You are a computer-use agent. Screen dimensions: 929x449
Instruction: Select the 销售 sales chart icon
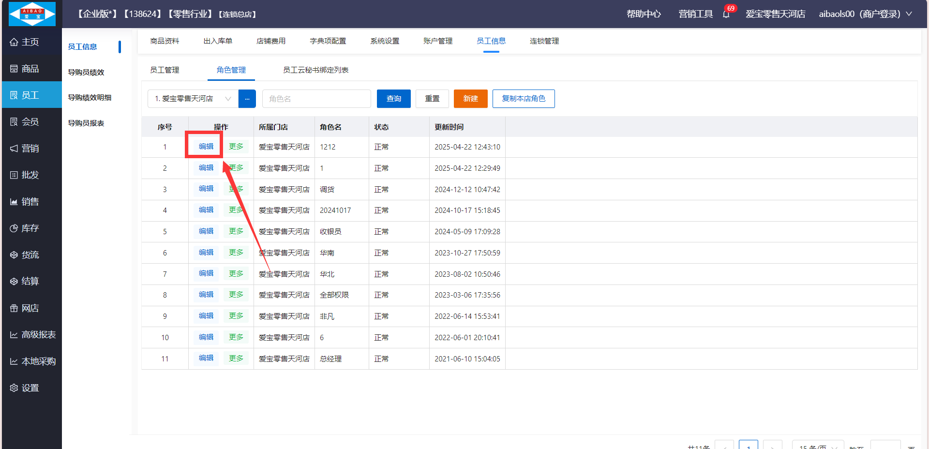14,202
